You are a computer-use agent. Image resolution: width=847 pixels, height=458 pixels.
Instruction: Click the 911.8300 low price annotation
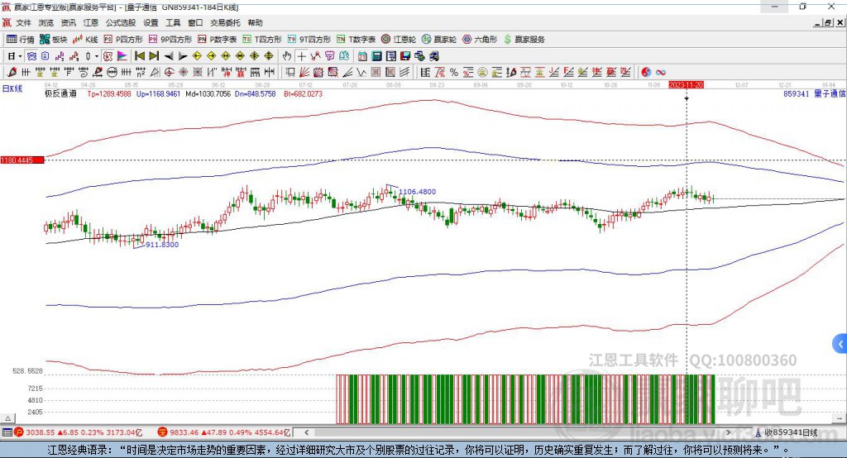[162, 245]
